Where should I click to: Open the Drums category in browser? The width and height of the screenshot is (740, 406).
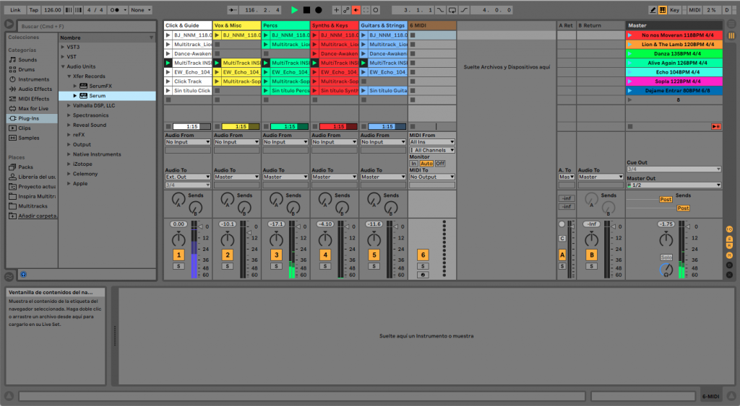27,70
